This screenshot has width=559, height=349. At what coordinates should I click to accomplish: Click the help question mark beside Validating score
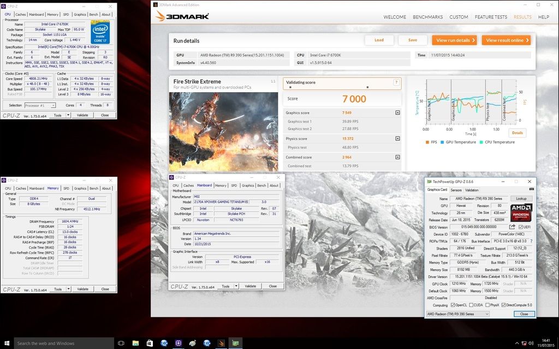coord(396,82)
